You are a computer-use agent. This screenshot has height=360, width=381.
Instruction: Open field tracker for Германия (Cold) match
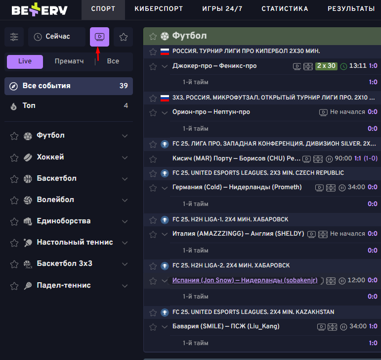click(331, 188)
